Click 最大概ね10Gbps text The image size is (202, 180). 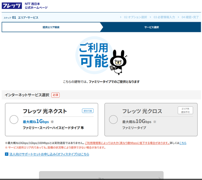(x=137, y=121)
